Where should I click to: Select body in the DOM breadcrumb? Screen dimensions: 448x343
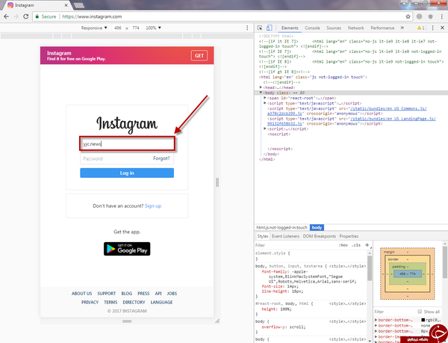point(317,227)
